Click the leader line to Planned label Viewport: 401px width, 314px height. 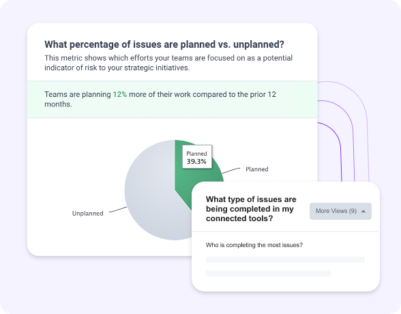tap(231, 171)
